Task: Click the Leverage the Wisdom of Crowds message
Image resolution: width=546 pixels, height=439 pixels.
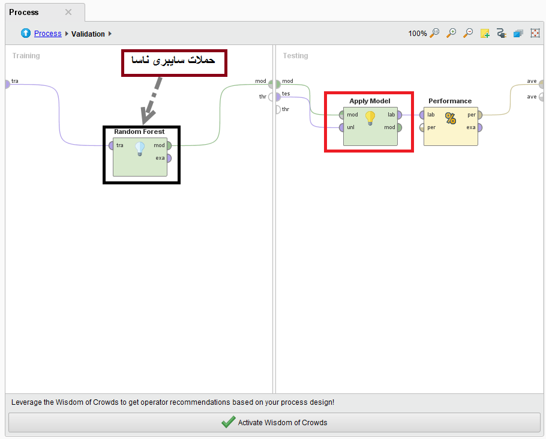Action: click(173, 402)
